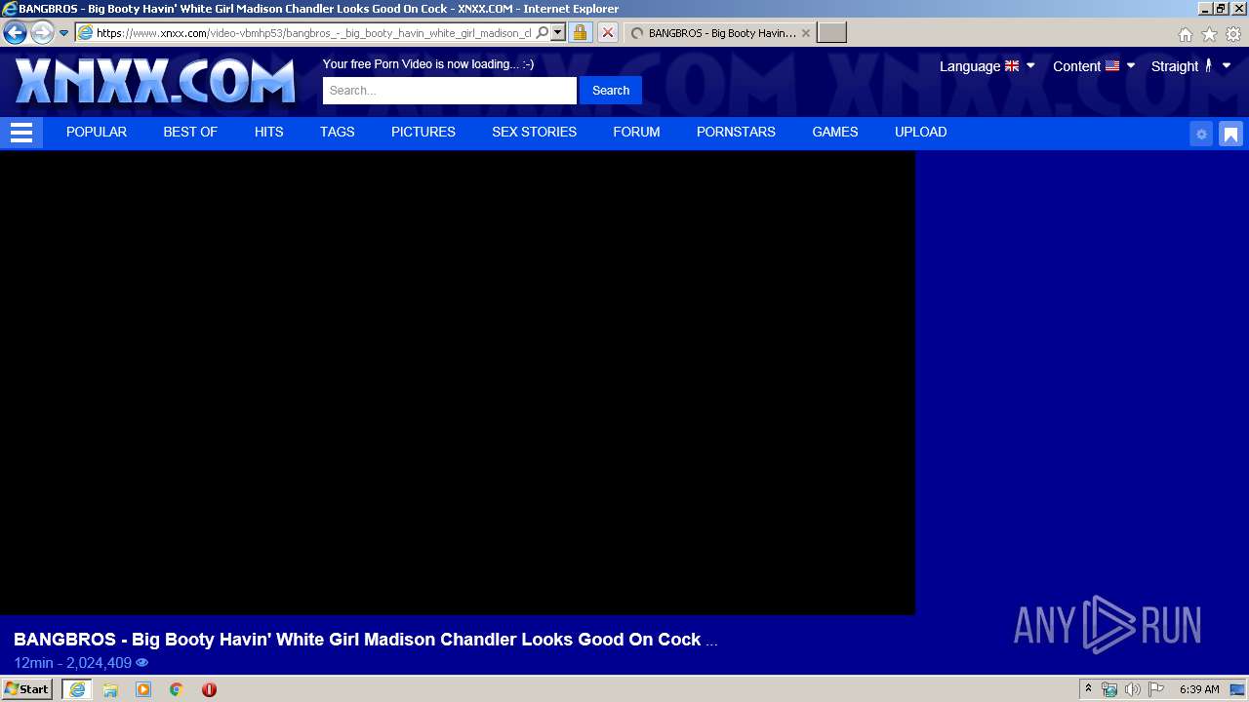Image resolution: width=1249 pixels, height=702 pixels.
Task: Click the black video player area
Action: point(458,383)
